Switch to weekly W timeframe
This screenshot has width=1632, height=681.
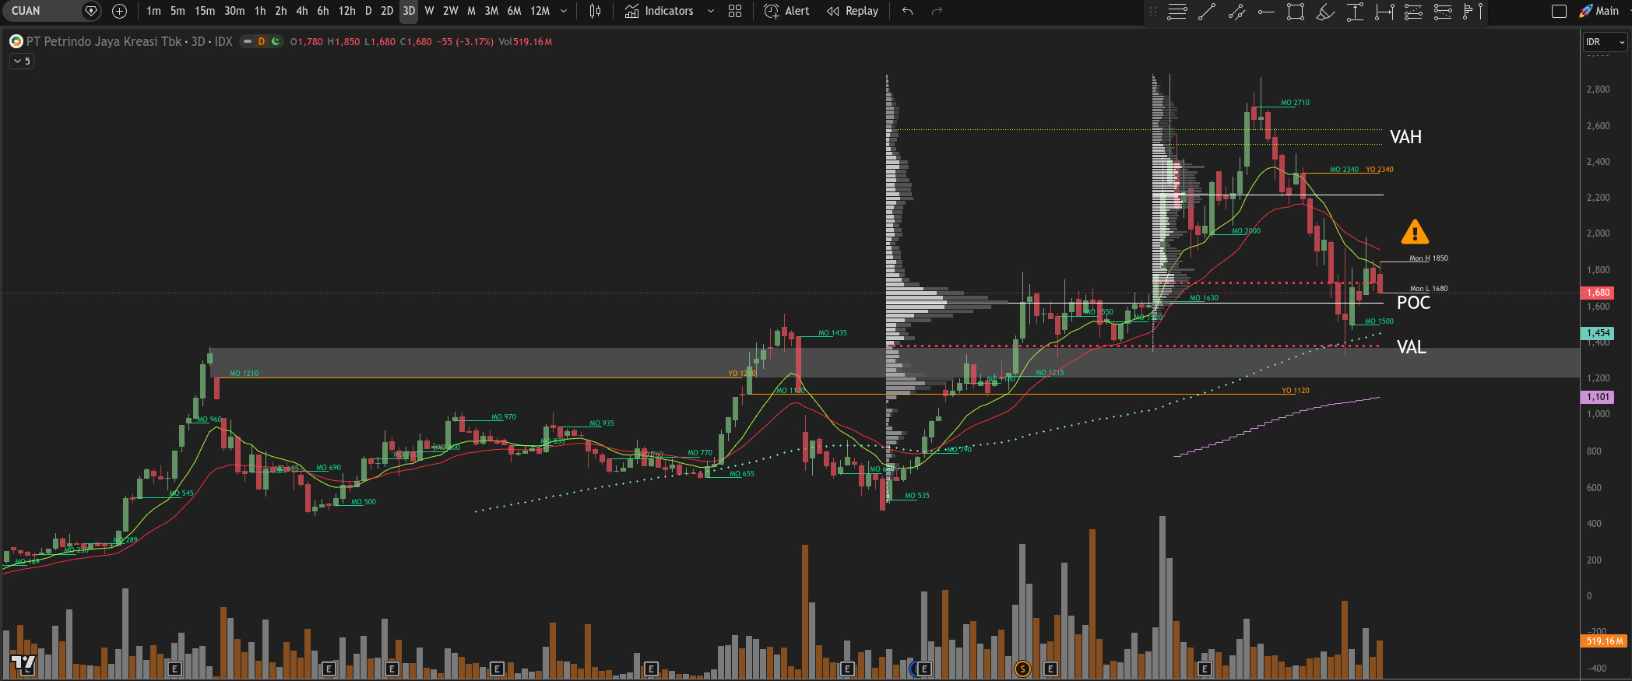[x=429, y=11]
